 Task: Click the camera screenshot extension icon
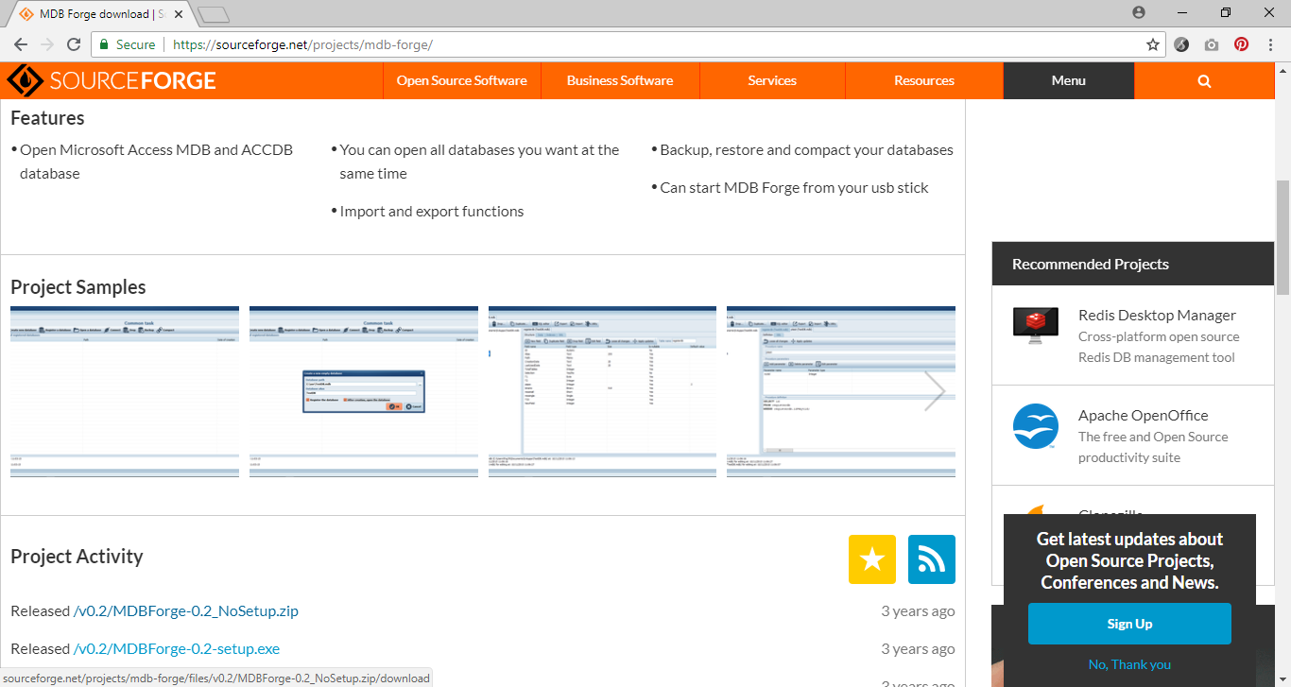click(x=1212, y=44)
